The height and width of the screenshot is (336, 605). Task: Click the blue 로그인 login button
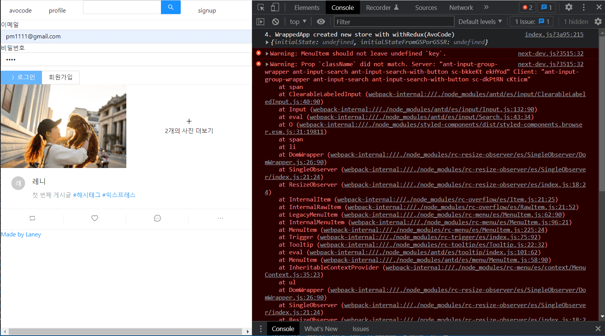[x=22, y=77]
